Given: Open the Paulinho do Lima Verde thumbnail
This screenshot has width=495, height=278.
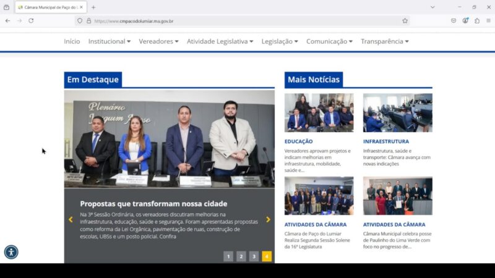Looking at the screenshot, I should pyautogui.click(x=398, y=196).
